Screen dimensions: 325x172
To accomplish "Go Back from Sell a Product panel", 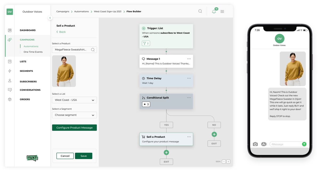I will [61, 32].
